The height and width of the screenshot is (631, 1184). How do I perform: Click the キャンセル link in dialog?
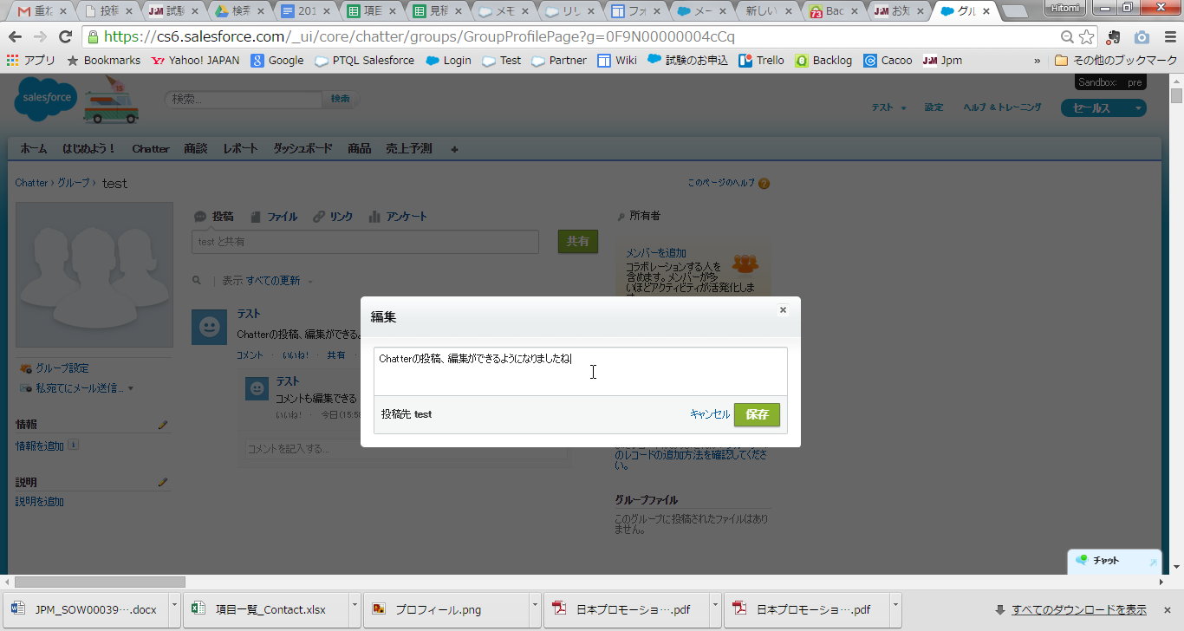tap(710, 414)
